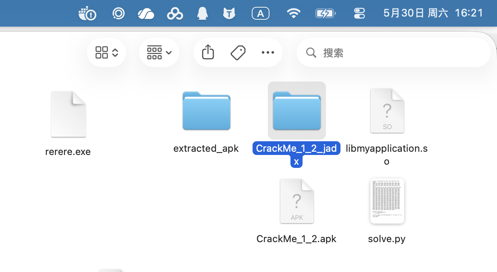
Task: Open date and time 5月30日 周六 16:21
Action: tap(433, 13)
